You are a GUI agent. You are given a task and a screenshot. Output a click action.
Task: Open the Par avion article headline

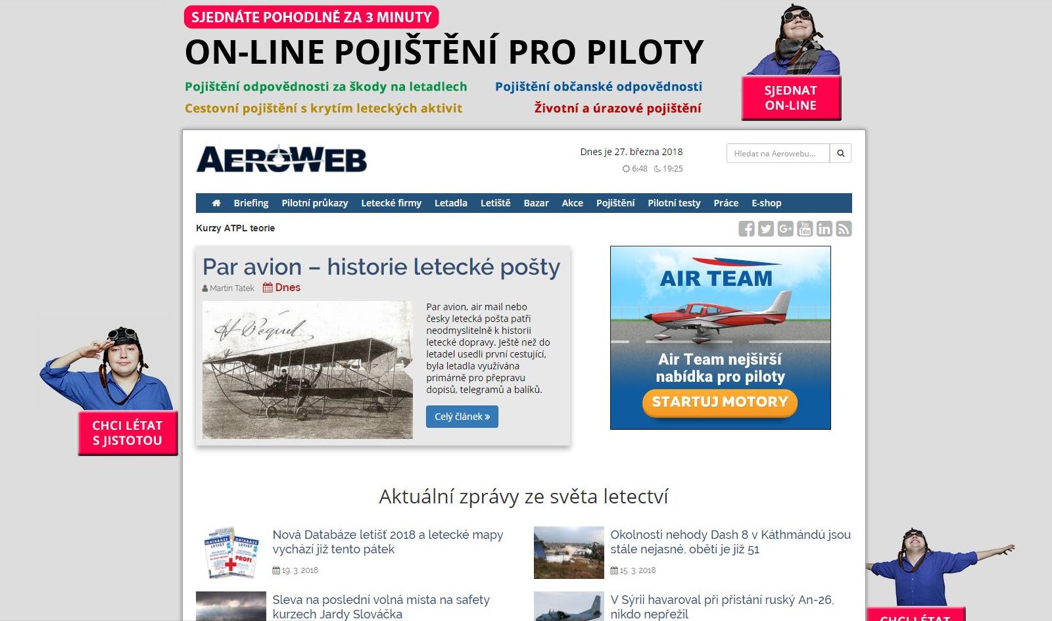(x=381, y=267)
